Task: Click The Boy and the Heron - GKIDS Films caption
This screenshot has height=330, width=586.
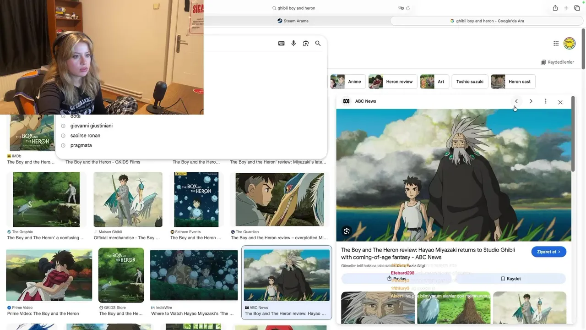Action: pos(103,162)
